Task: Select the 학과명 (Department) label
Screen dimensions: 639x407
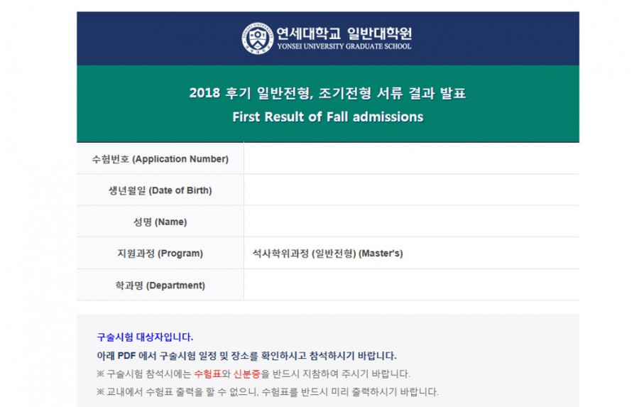Action: click(x=160, y=285)
